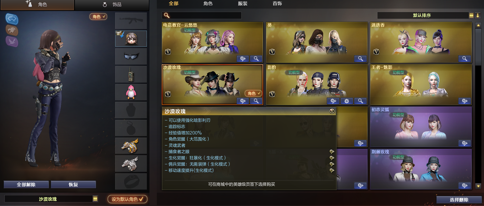Select the pink penguin pendant slot
Viewport: 484px width, 206px height.
[131, 92]
